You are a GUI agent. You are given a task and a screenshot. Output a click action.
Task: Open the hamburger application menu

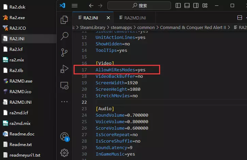75,6
